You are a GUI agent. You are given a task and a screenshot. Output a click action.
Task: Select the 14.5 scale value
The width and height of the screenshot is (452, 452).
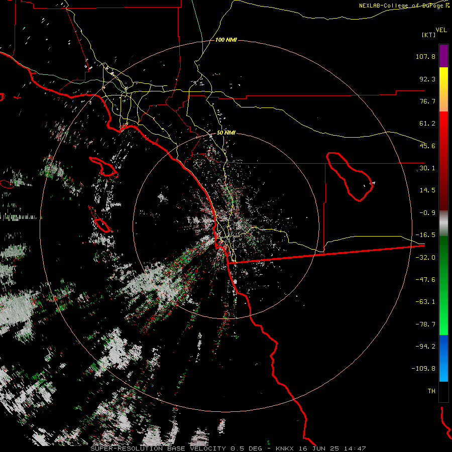[427, 190]
